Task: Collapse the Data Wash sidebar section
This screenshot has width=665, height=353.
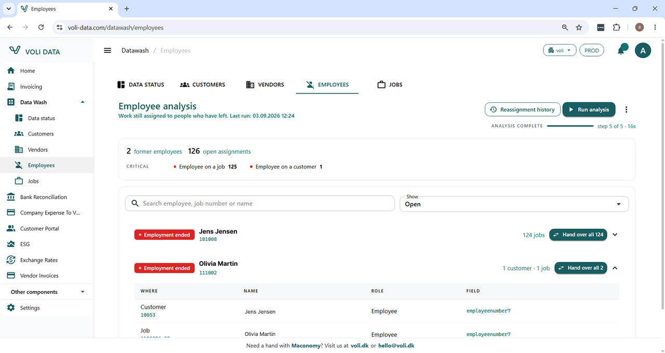Action: click(x=83, y=102)
